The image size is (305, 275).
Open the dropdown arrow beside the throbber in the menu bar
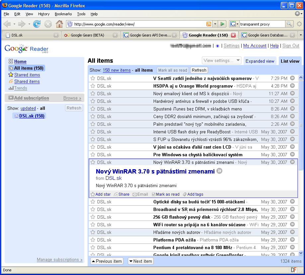301,14
